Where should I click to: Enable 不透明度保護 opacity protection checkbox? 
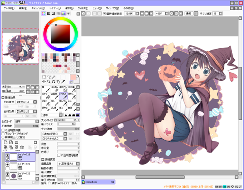pos(3,130)
